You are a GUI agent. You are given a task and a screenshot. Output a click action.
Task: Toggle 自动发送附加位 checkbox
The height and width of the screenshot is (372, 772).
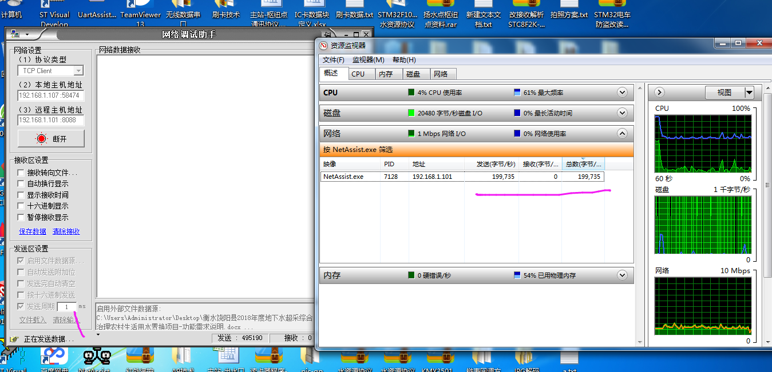click(21, 273)
